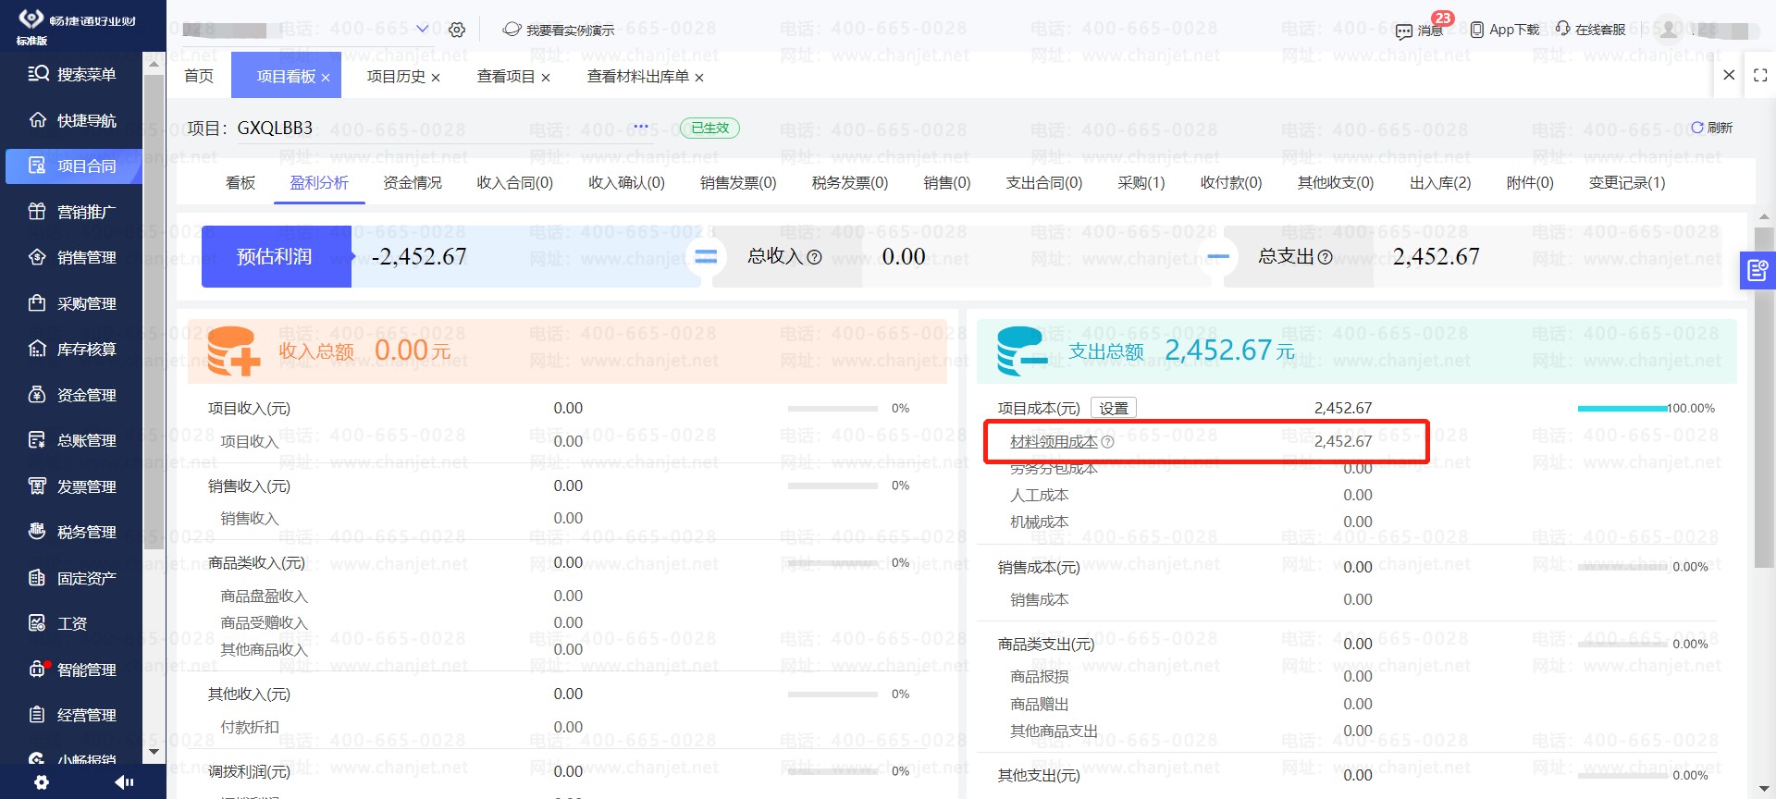1776x799 pixels.
Task: Click the 项目收入(元) 0% progress bar
Action: (832, 408)
